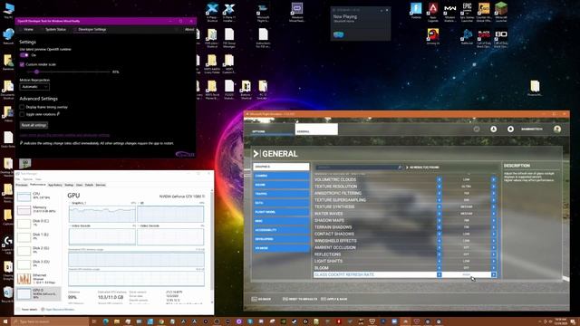Click left arrow for Bloom setting

tap(439, 268)
